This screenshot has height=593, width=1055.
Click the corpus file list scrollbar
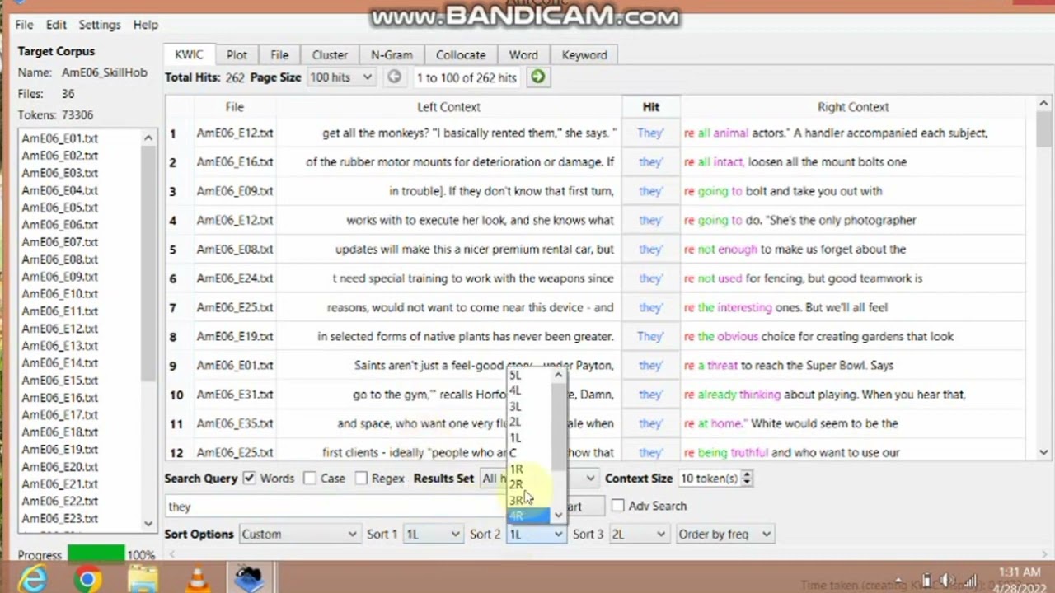(148, 329)
